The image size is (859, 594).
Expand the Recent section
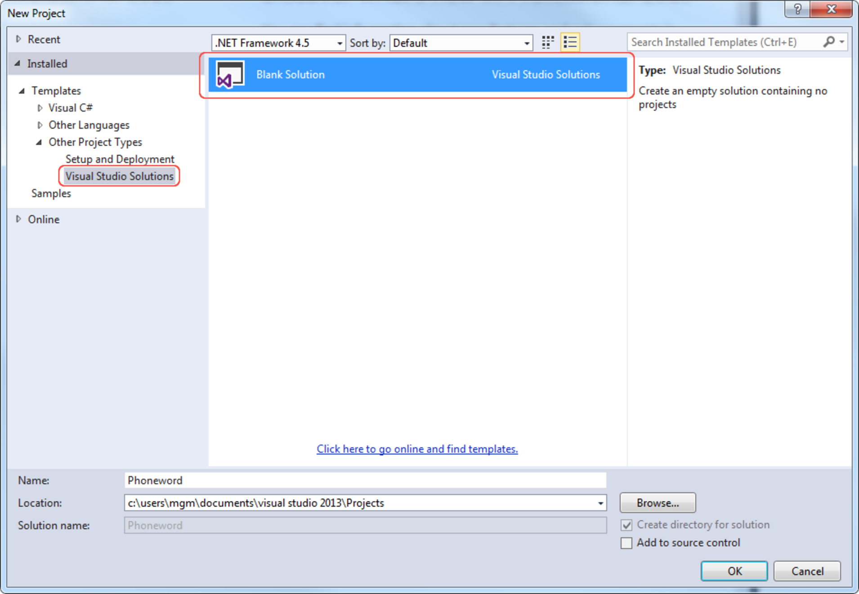18,39
